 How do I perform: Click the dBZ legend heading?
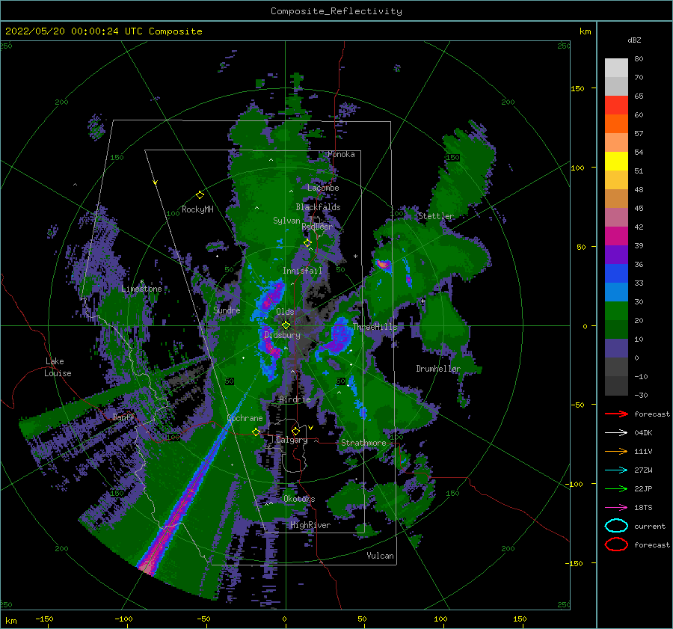pos(634,40)
